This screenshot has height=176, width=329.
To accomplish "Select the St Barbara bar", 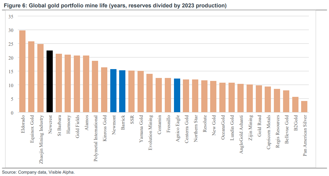I will [x=59, y=83].
